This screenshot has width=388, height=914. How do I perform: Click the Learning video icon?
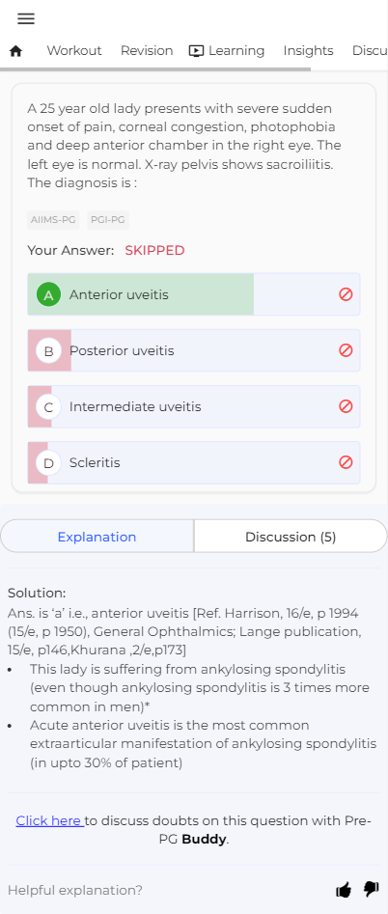click(196, 51)
